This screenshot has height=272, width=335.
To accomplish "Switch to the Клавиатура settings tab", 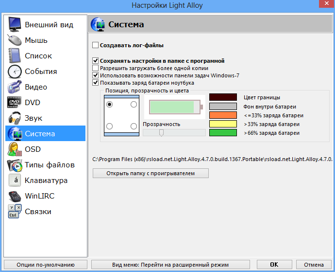I will point(46,181).
